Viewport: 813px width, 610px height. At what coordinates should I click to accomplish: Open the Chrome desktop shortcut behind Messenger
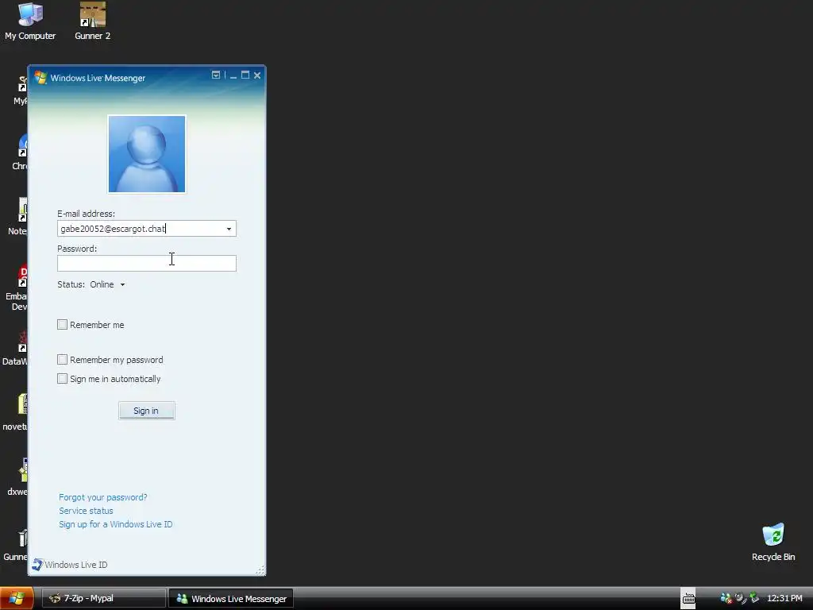[x=20, y=152]
